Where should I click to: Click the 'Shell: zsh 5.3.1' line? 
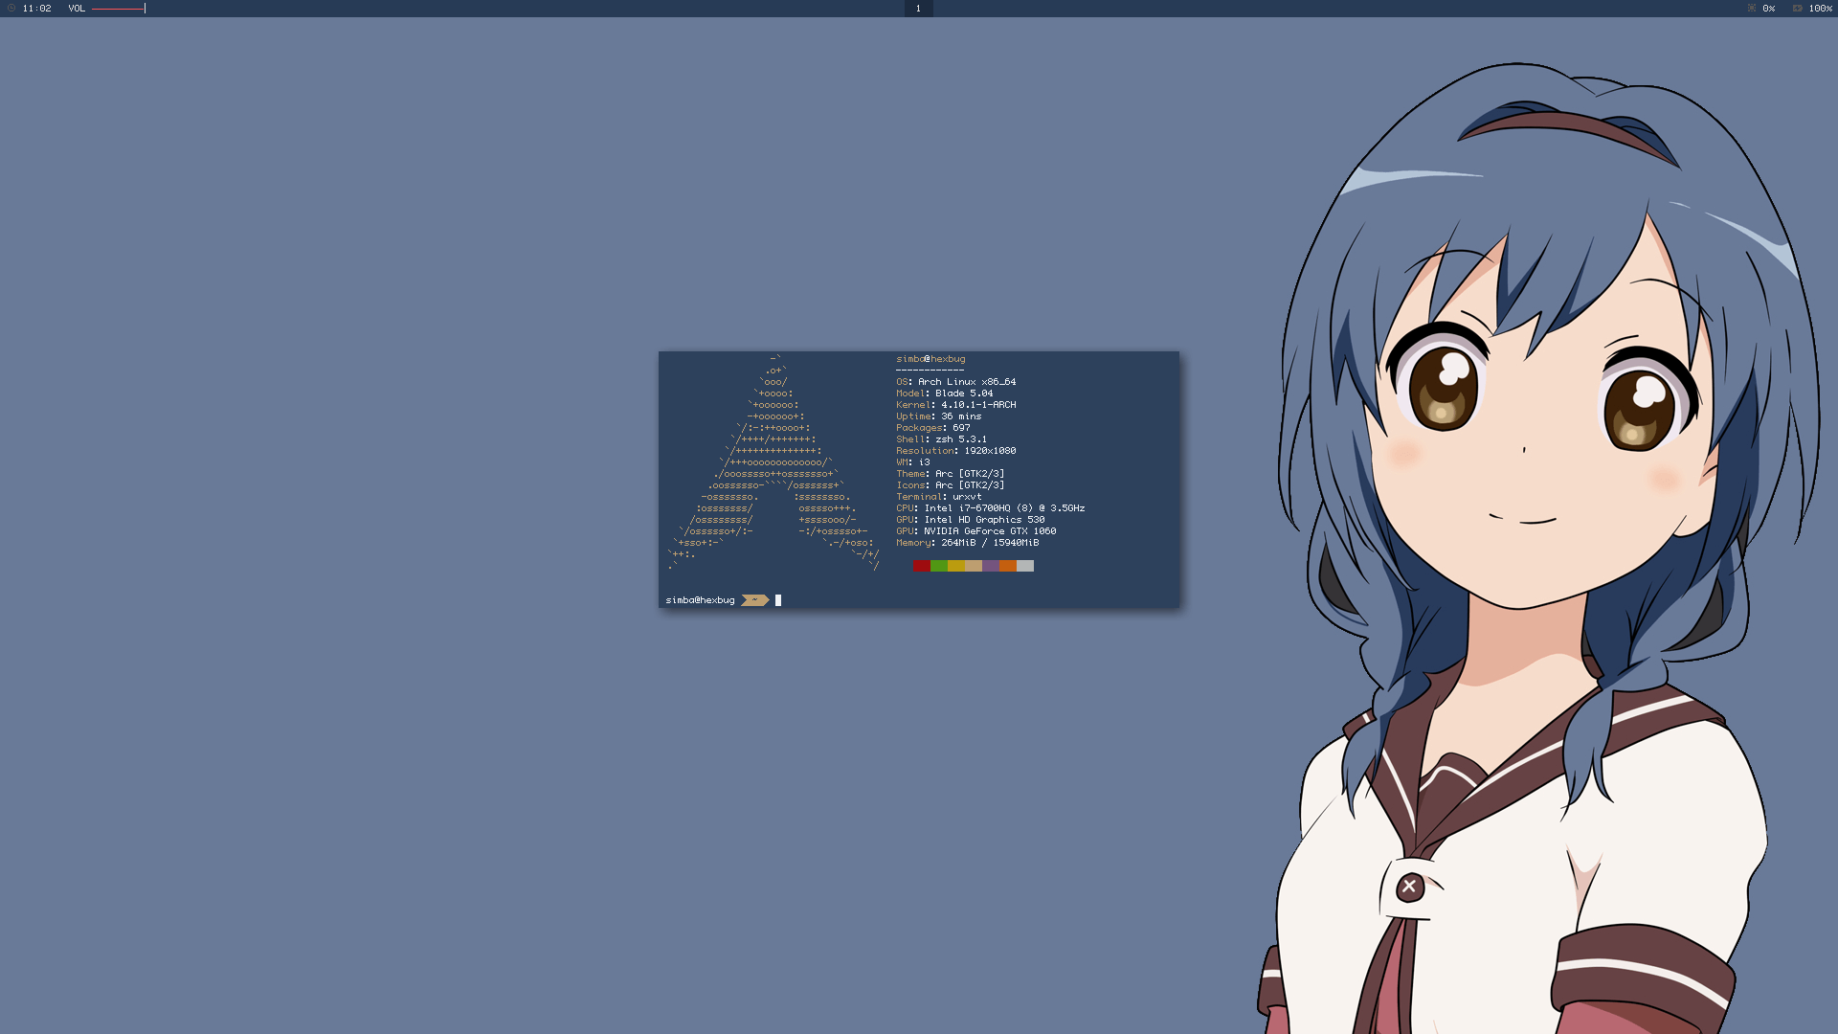(x=942, y=439)
